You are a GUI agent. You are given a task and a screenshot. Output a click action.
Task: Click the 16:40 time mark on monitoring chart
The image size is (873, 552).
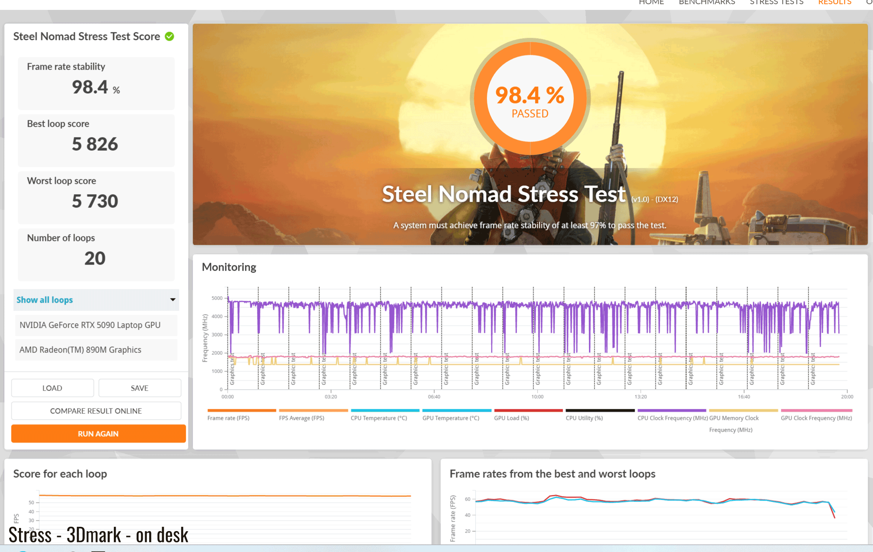tap(744, 397)
